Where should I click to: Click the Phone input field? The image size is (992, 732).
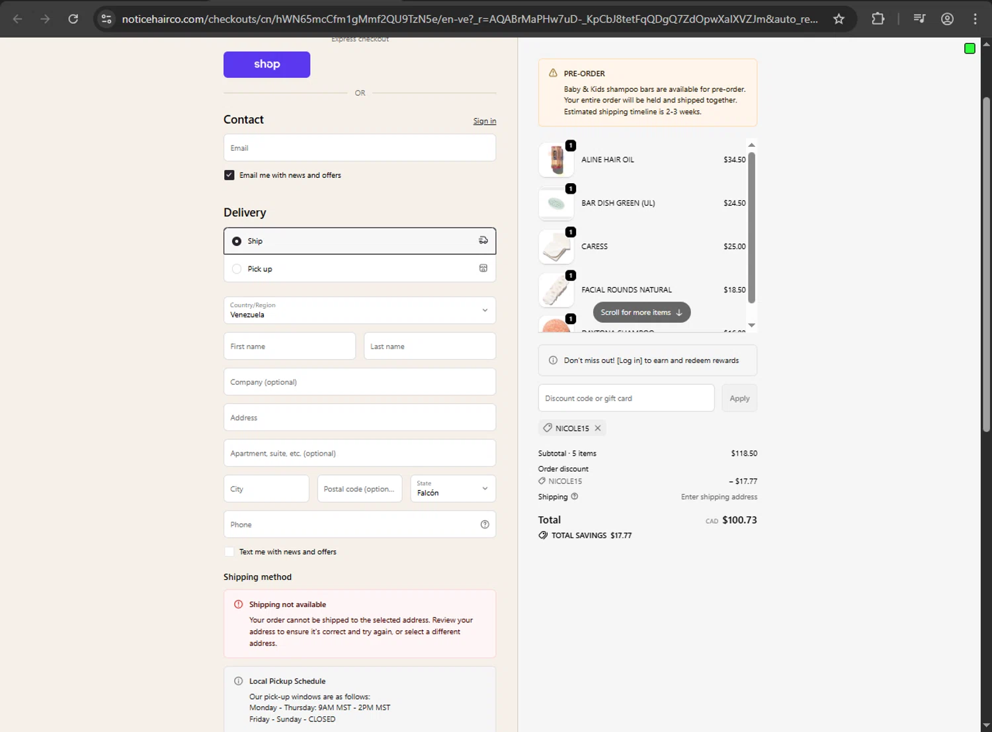(x=360, y=524)
